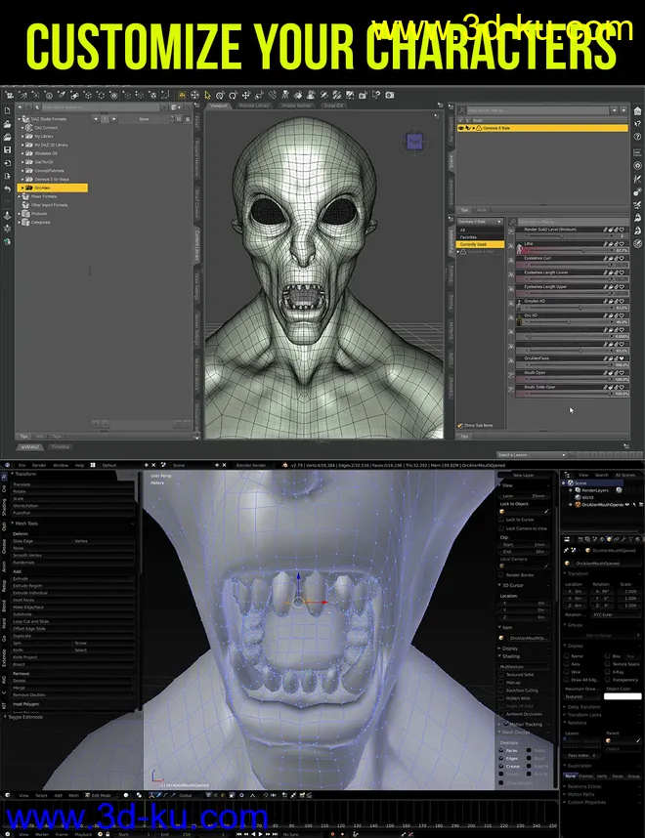This screenshot has height=838, width=645.
Task: Hide Genesis 8 Male using eye icon
Action: [x=461, y=128]
